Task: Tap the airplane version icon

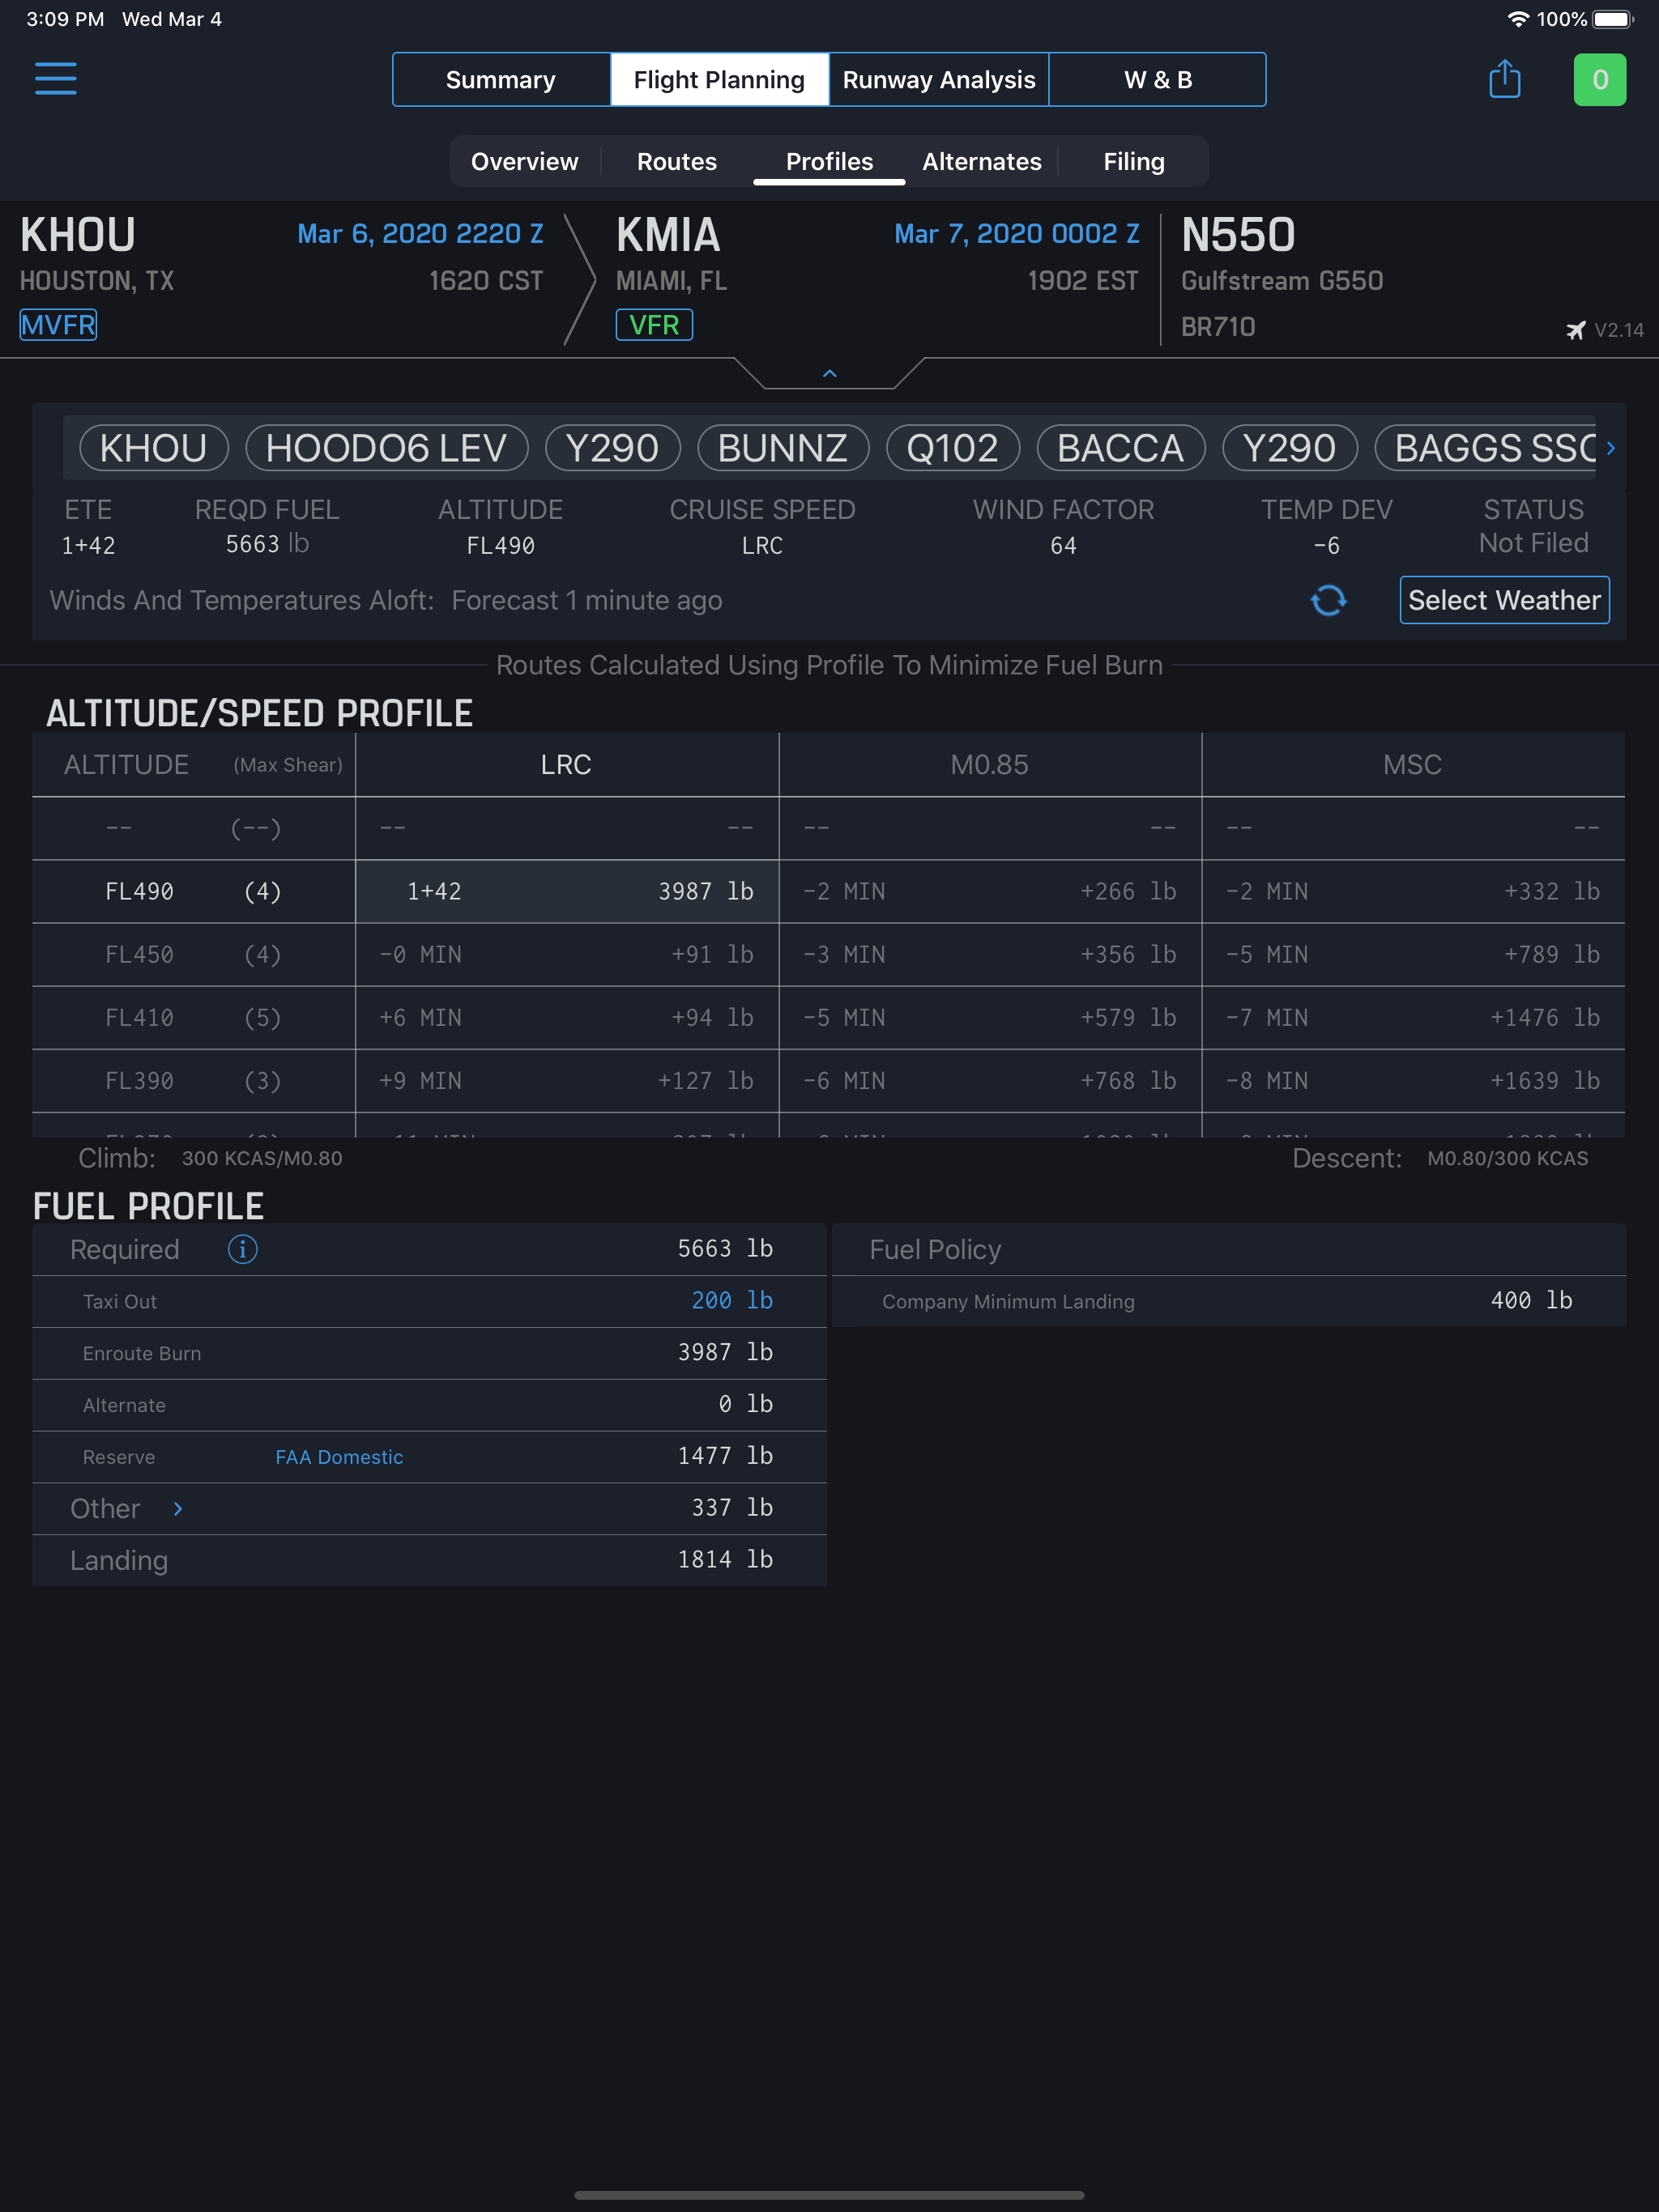Action: coord(1576,330)
